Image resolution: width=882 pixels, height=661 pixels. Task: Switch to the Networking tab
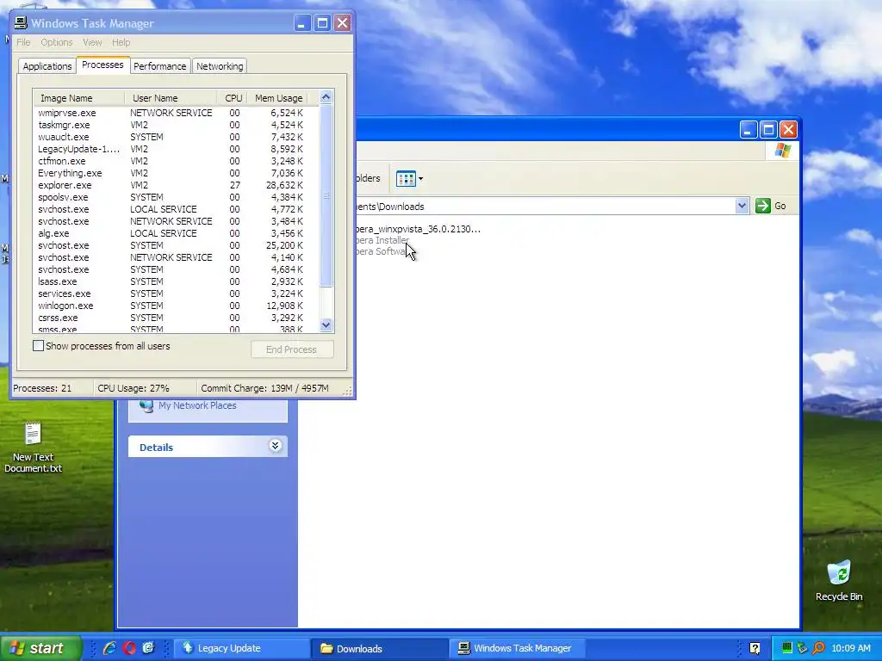pos(220,66)
